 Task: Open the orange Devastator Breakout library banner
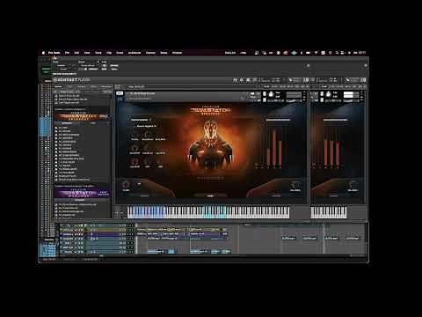81,116
